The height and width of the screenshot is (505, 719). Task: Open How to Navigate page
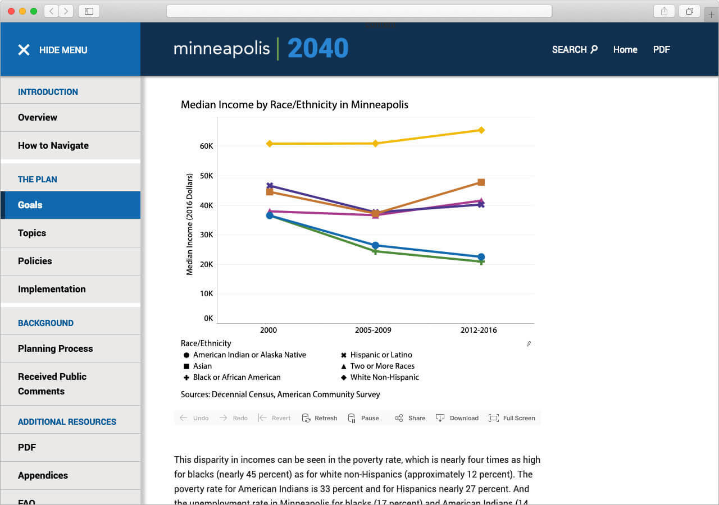70,145
